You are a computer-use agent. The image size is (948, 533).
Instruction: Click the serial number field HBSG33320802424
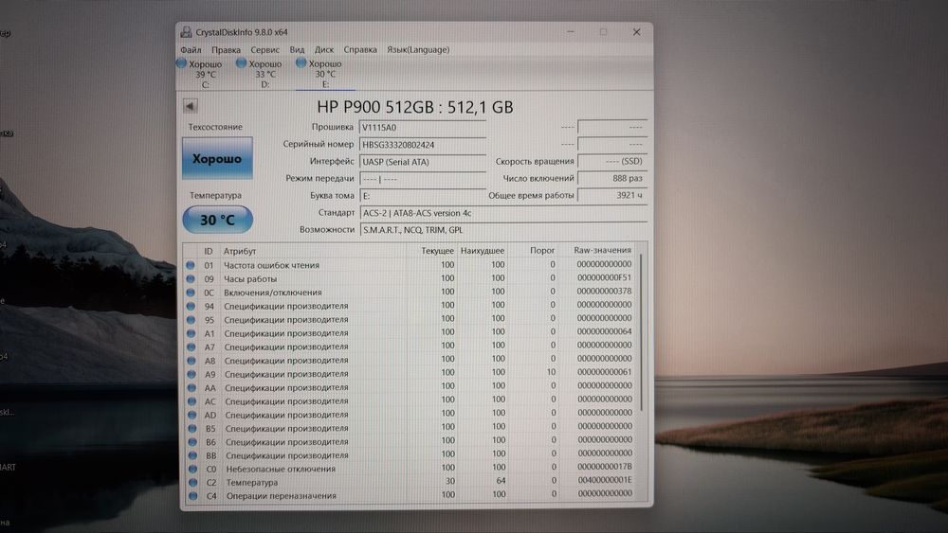pos(422,145)
